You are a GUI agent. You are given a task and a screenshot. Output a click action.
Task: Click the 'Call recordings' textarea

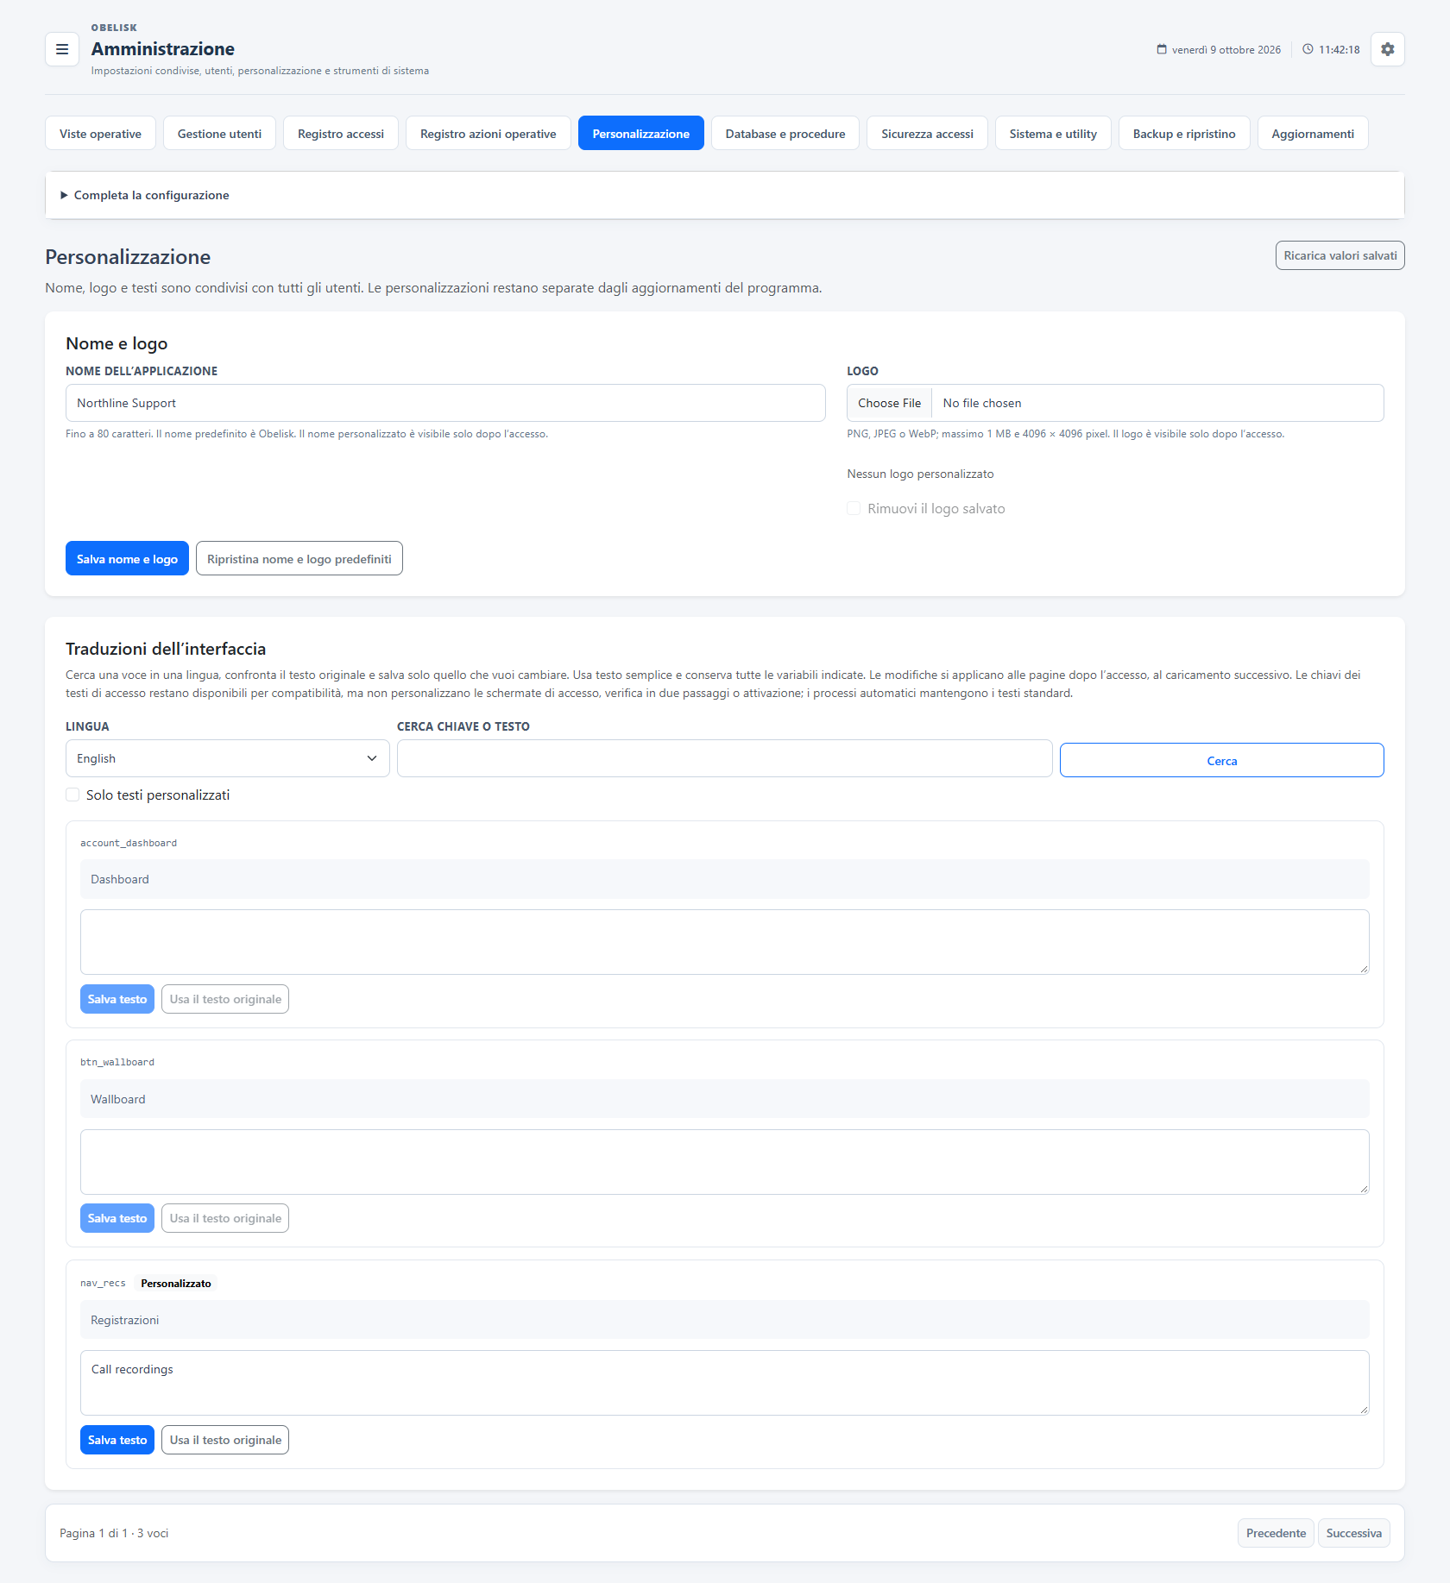click(x=725, y=1383)
